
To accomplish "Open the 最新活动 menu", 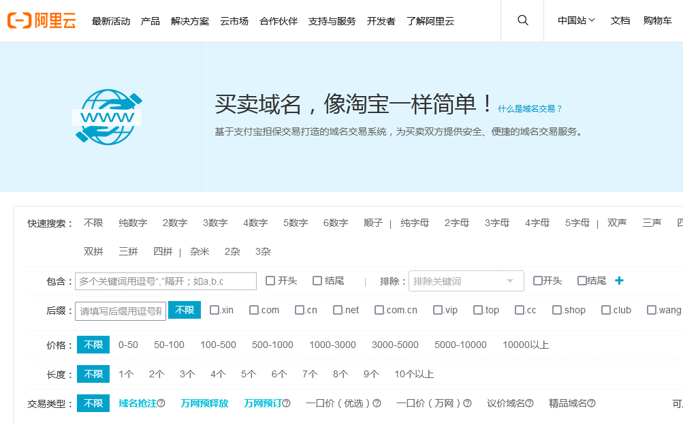I will coord(111,21).
